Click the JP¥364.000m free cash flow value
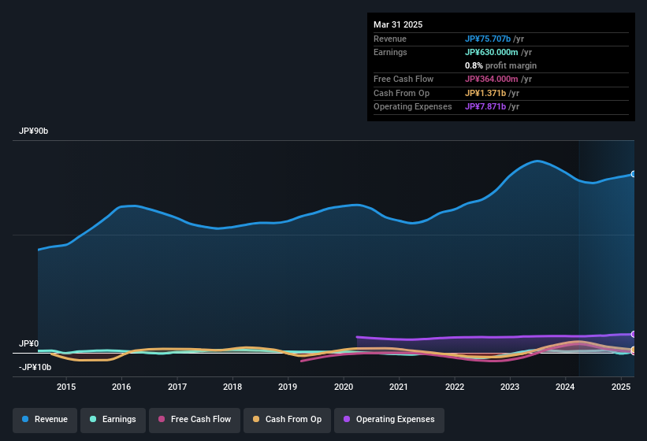 click(492, 79)
